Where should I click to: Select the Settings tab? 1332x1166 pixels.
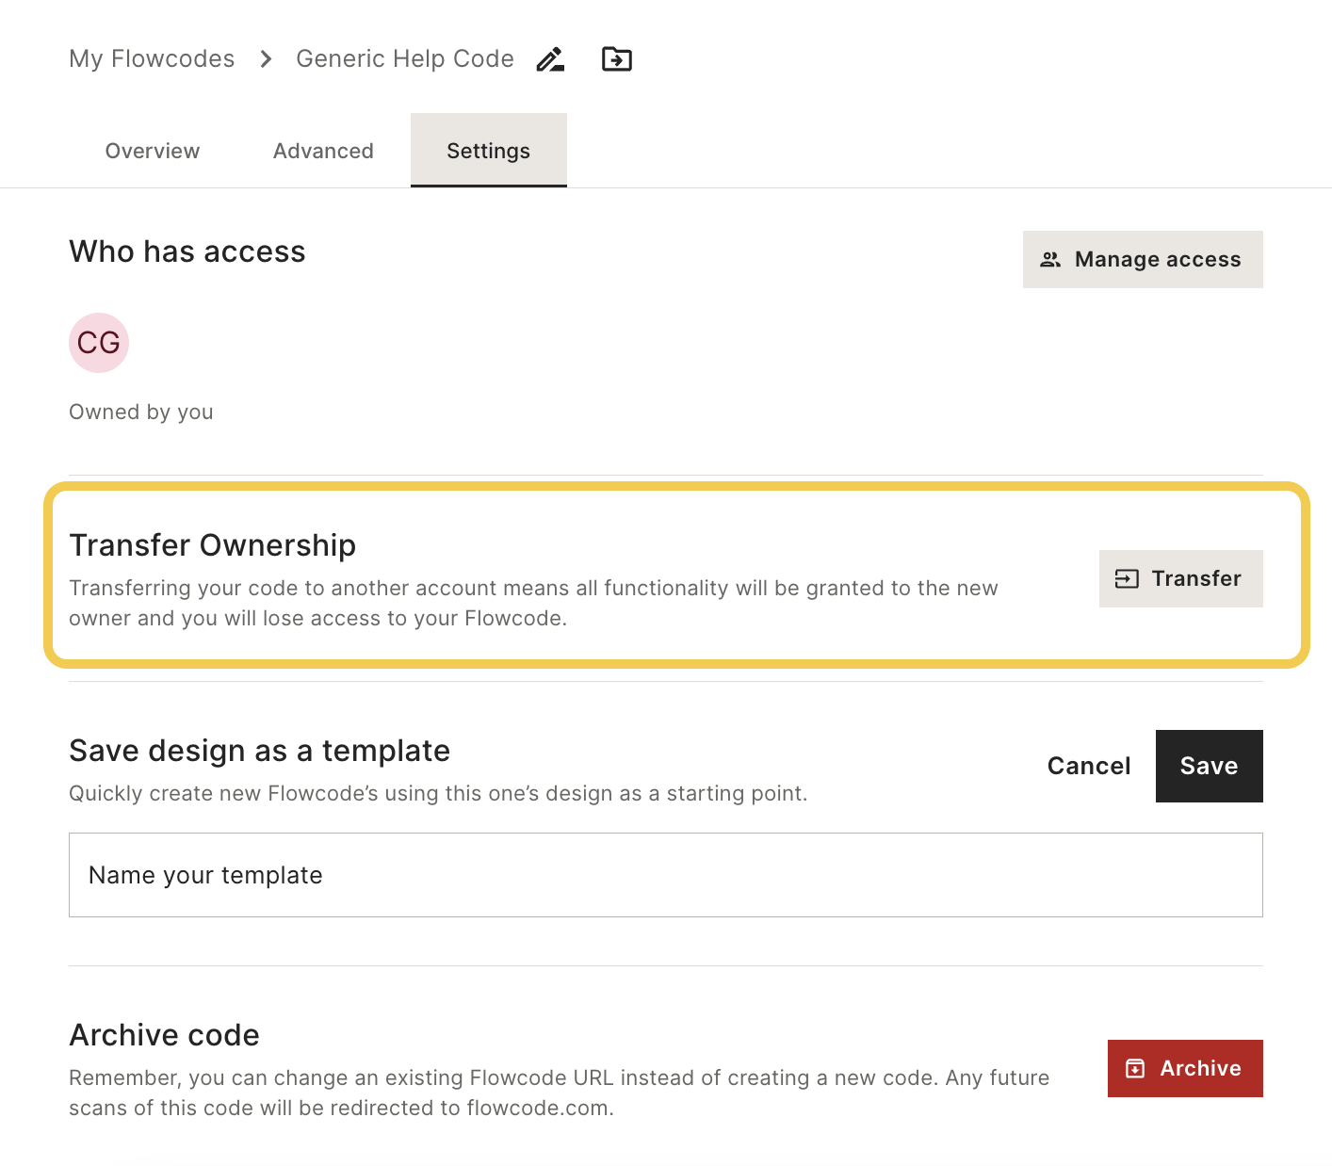tap(489, 151)
